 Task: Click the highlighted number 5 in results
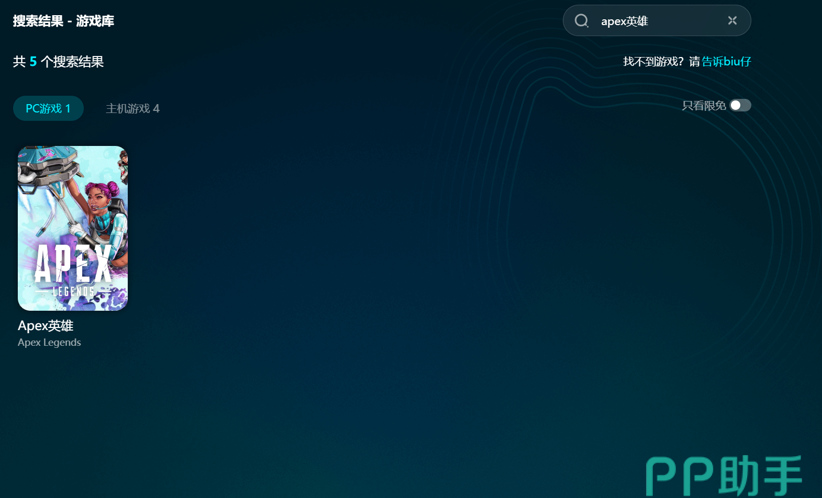(33, 62)
